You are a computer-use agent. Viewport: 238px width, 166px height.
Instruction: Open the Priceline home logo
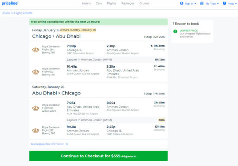10,3
